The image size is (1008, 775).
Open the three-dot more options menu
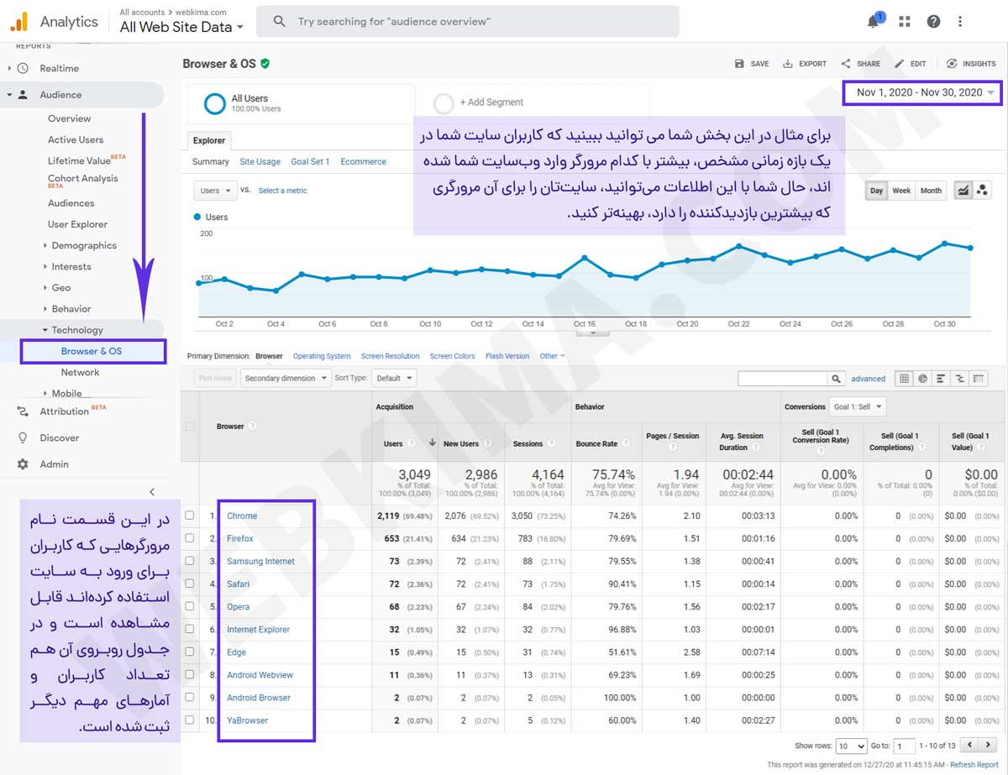tap(960, 22)
